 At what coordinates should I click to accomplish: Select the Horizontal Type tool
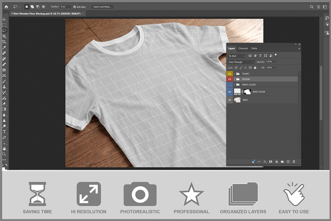[4, 132]
